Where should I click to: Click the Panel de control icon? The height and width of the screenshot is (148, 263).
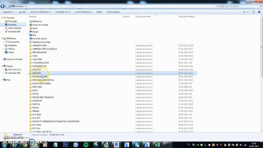tap(30, 39)
